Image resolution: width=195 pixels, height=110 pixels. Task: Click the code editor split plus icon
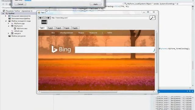click(193, 6)
